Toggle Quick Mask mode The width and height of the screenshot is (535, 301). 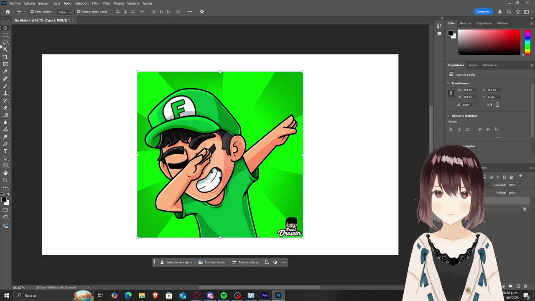[x=5, y=210]
